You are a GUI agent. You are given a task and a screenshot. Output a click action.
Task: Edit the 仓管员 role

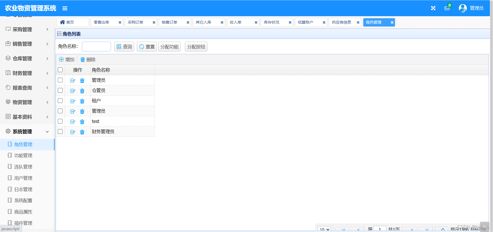[x=73, y=91]
